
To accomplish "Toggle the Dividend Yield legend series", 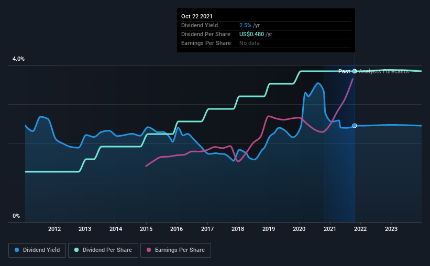I will tap(37, 250).
